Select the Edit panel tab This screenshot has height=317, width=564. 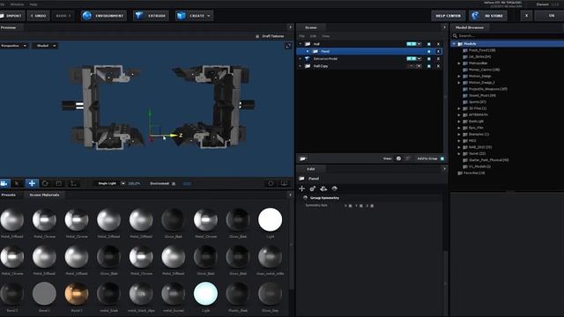click(x=311, y=169)
